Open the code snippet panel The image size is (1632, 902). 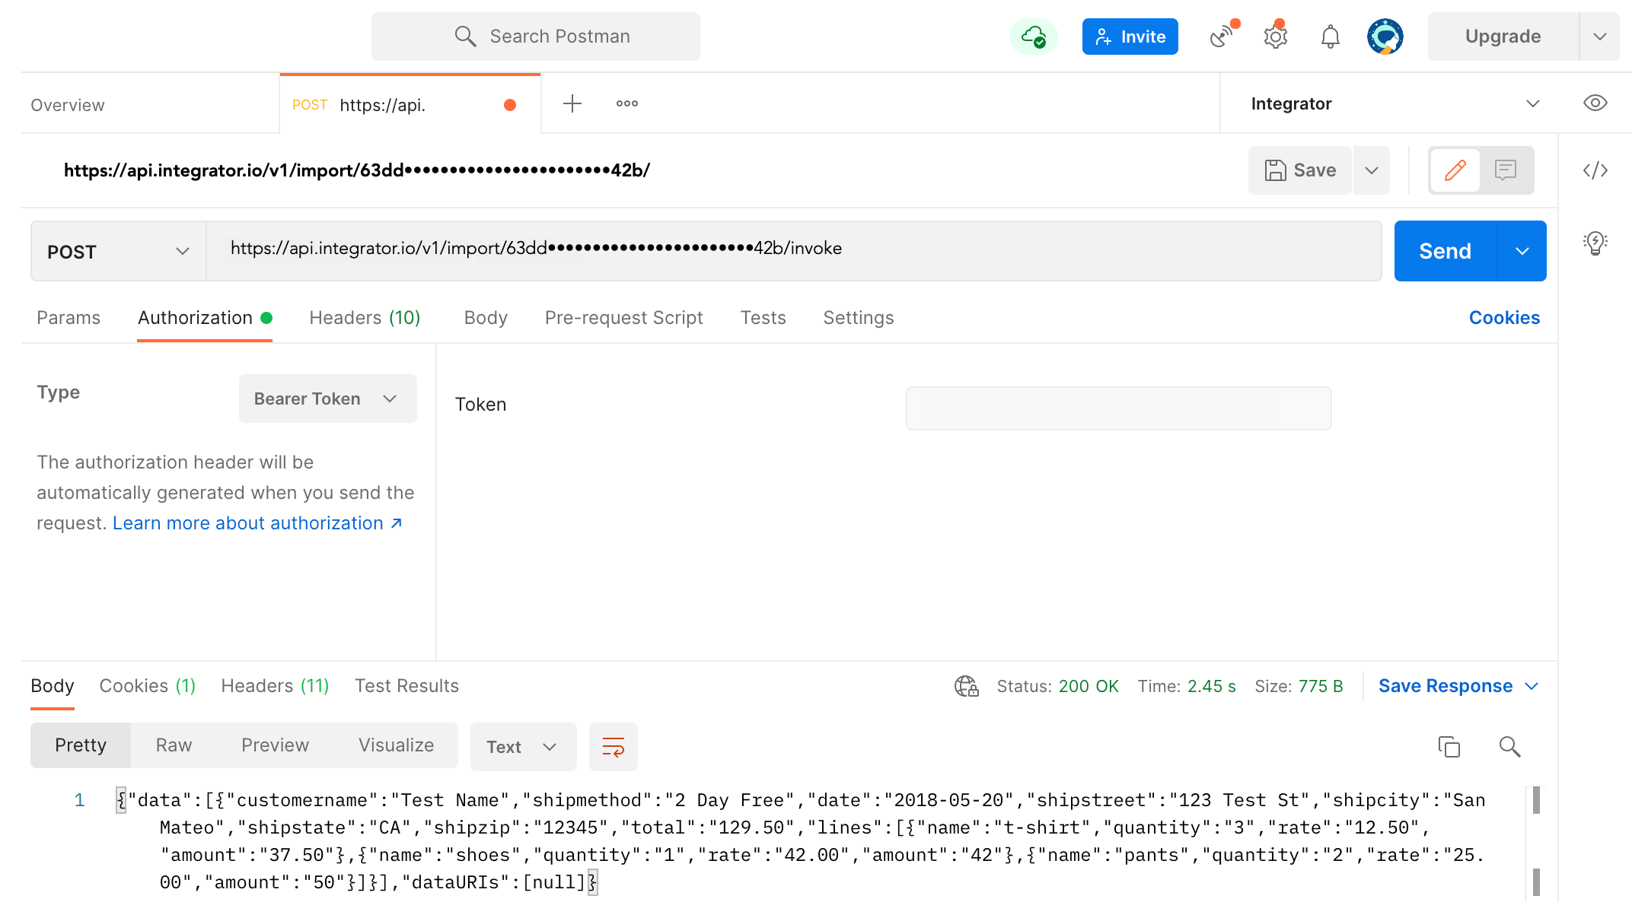click(1595, 170)
